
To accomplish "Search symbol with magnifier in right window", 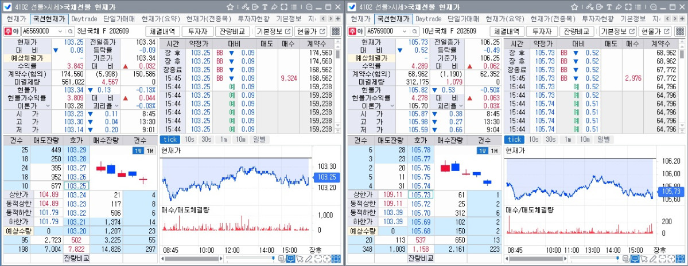I will click(415, 31).
